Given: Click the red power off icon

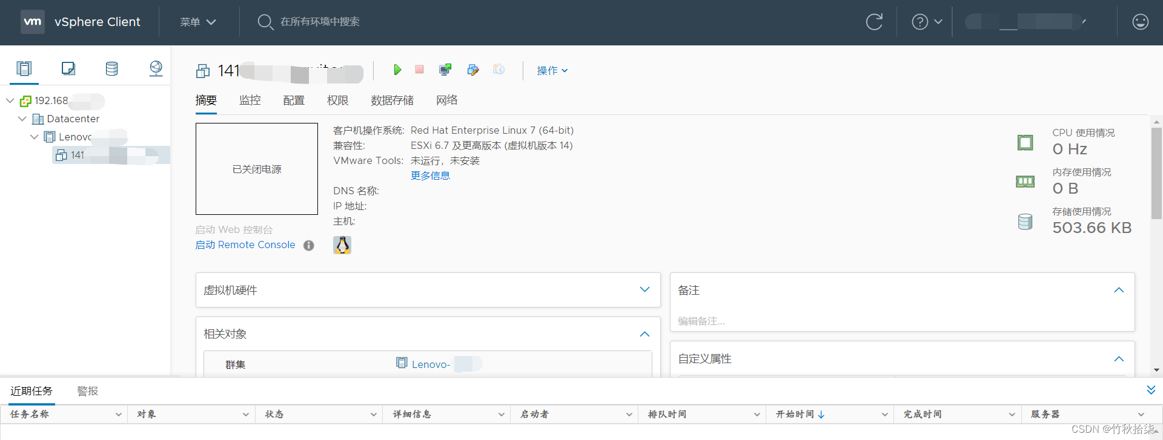Looking at the screenshot, I should (x=419, y=70).
